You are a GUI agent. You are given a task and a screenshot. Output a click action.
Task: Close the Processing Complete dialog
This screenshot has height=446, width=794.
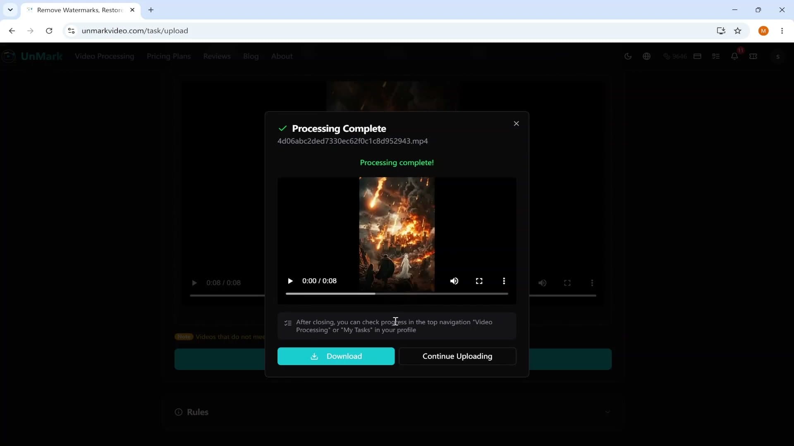coord(516,123)
